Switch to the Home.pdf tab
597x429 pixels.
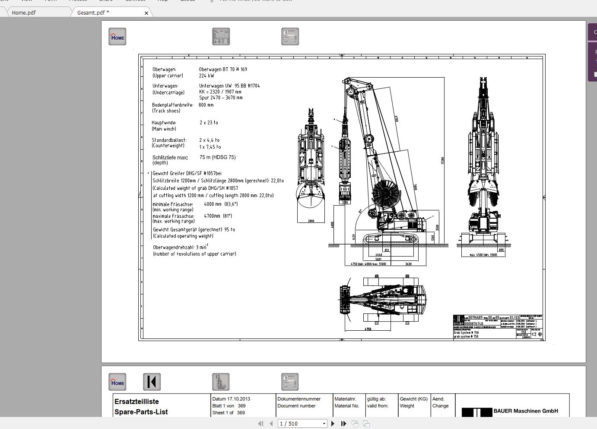[x=24, y=13]
